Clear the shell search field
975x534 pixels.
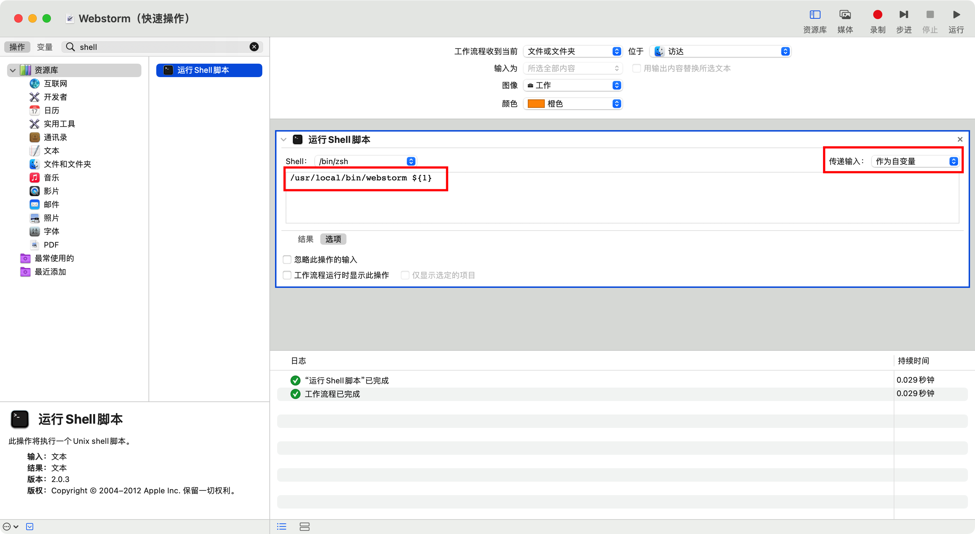pyautogui.click(x=254, y=47)
